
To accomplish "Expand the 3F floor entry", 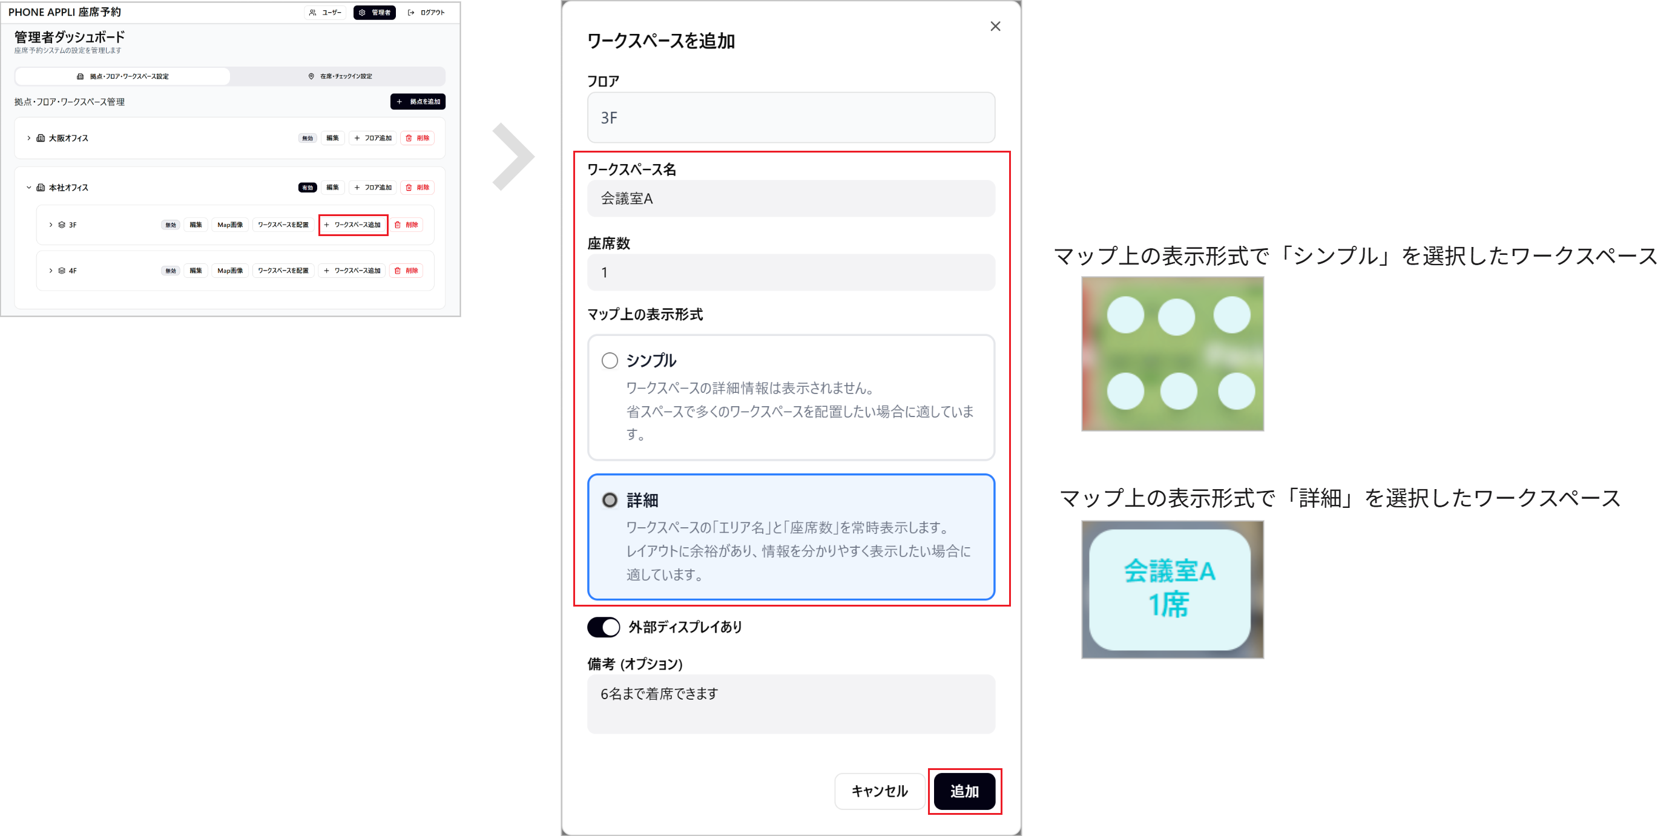I will pos(51,224).
